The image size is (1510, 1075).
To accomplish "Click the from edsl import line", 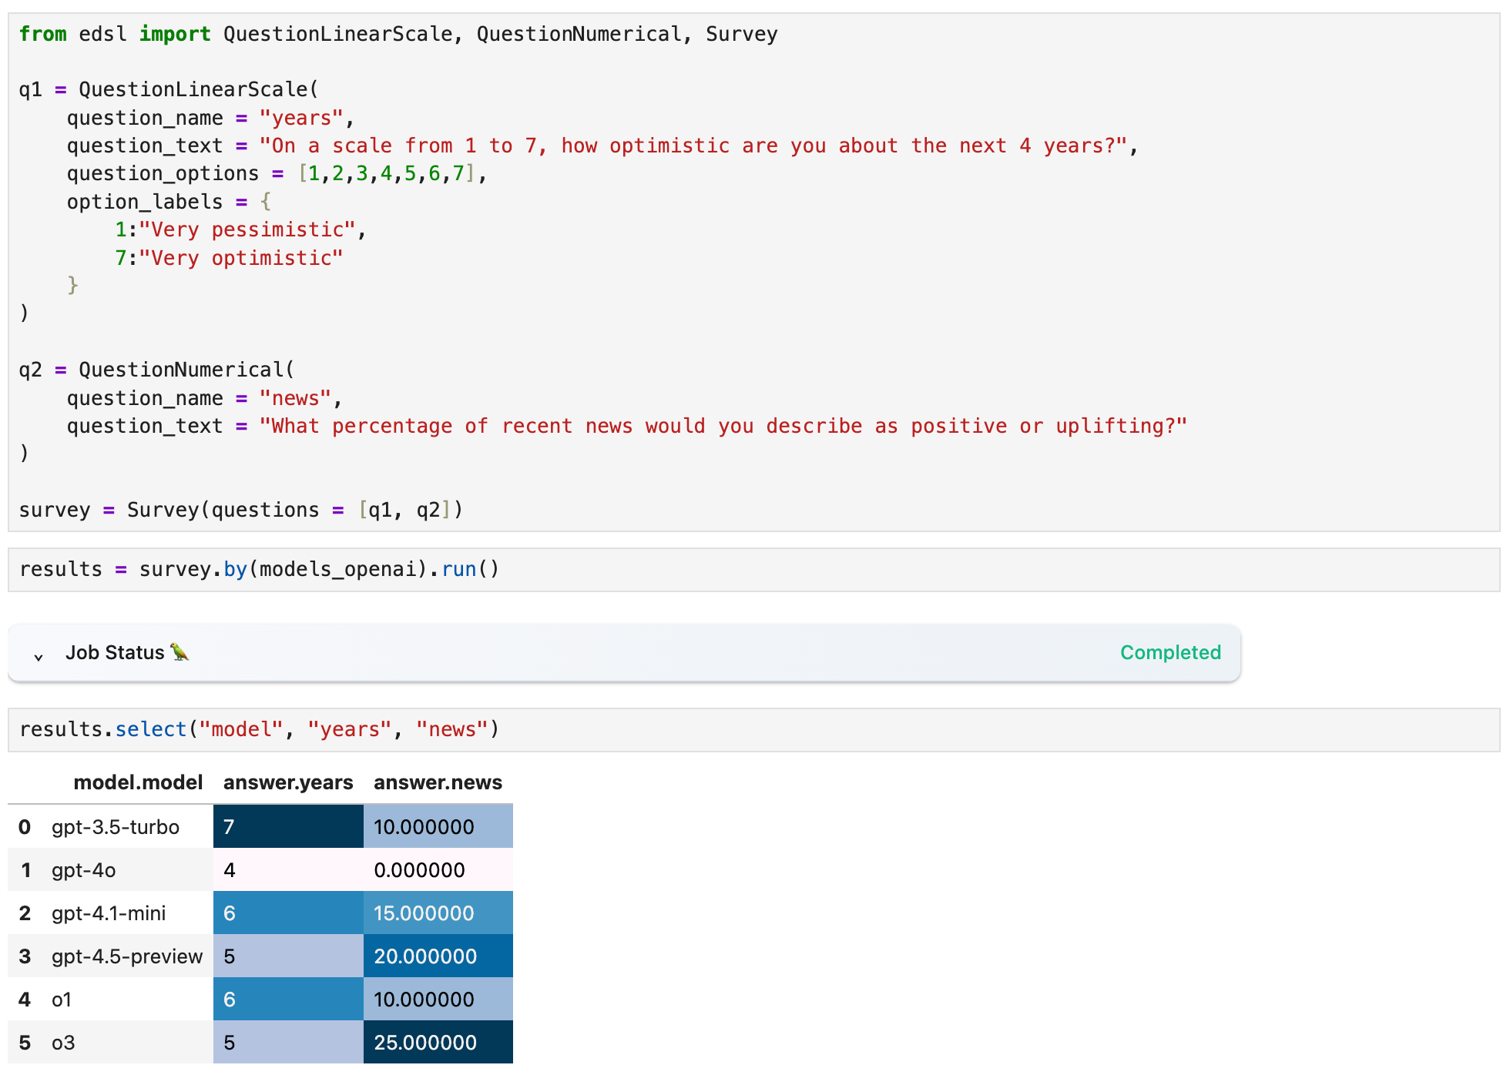I will pos(398,34).
